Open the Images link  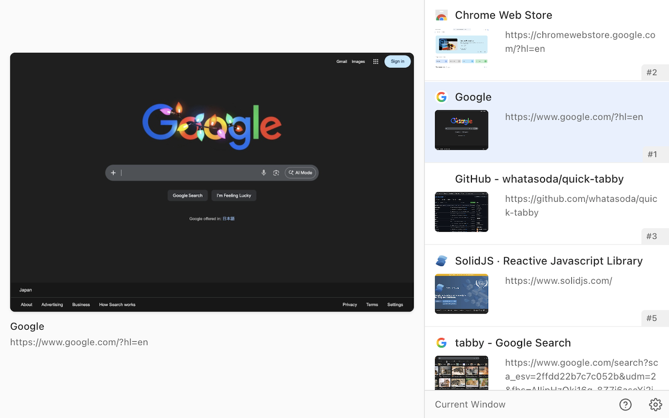pos(358,61)
